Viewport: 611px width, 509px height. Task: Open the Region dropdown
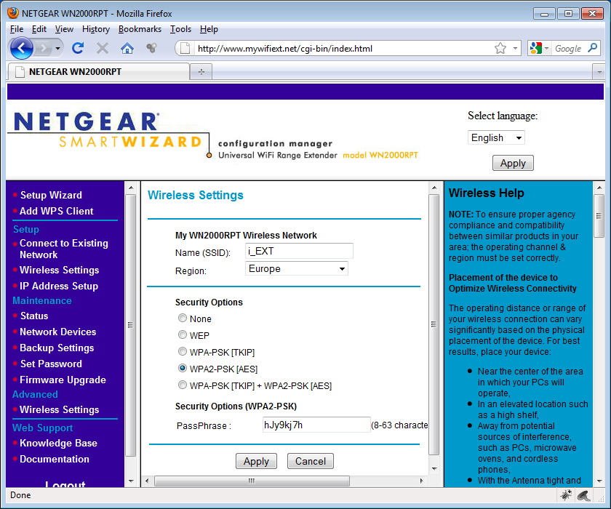(x=297, y=269)
